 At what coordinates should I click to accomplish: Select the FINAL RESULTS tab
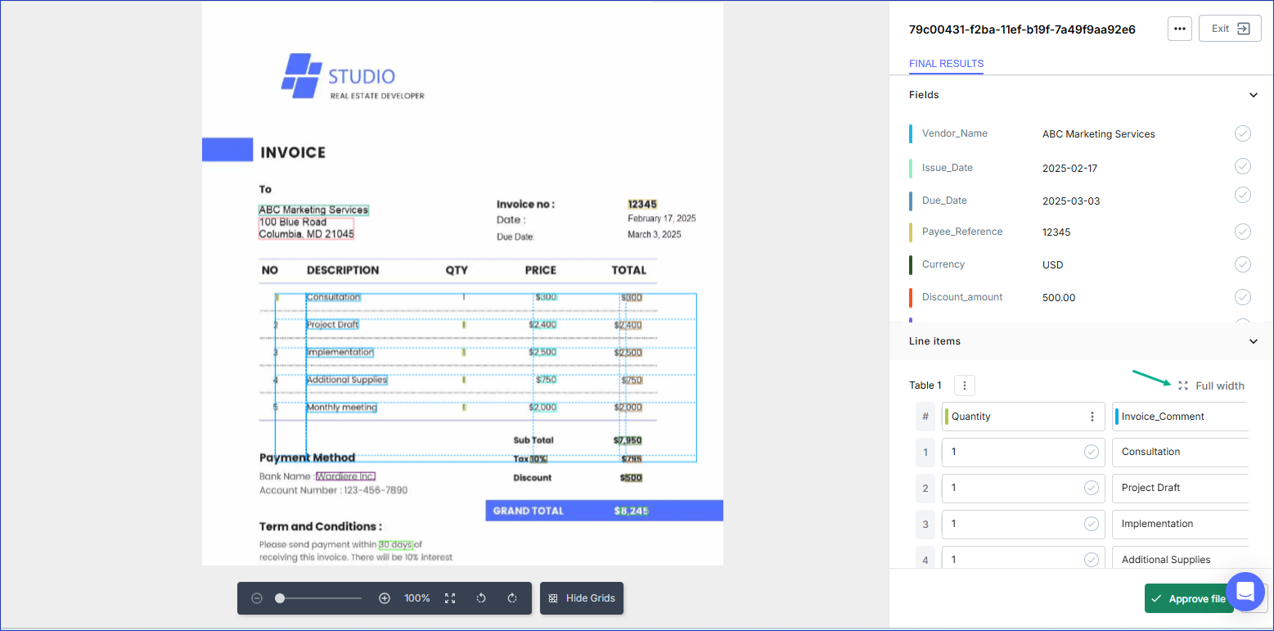tap(946, 64)
